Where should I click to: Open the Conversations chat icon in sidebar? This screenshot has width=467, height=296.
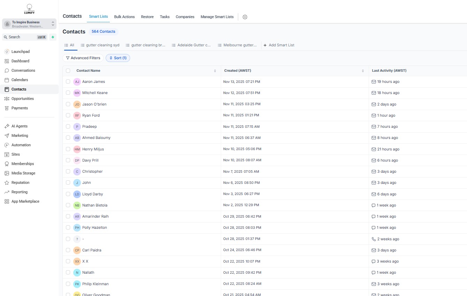click(7, 70)
